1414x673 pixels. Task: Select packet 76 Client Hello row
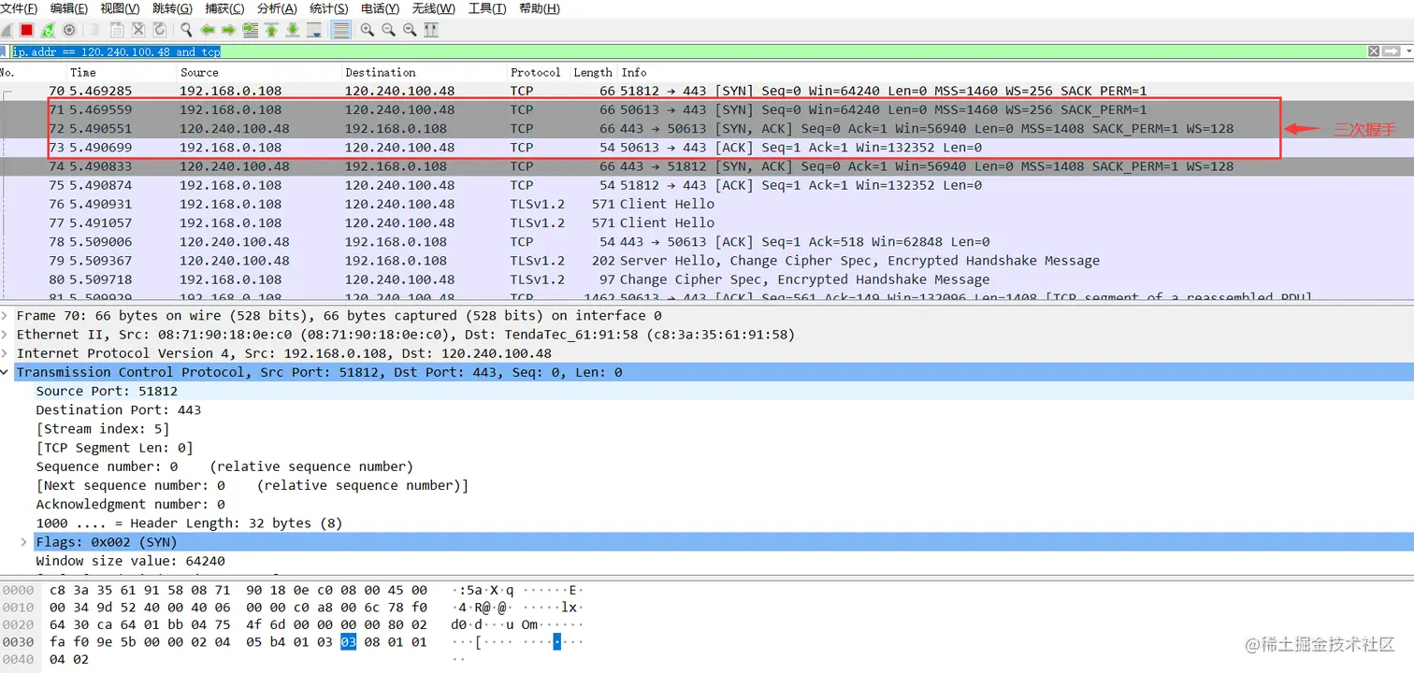[x=707, y=204]
